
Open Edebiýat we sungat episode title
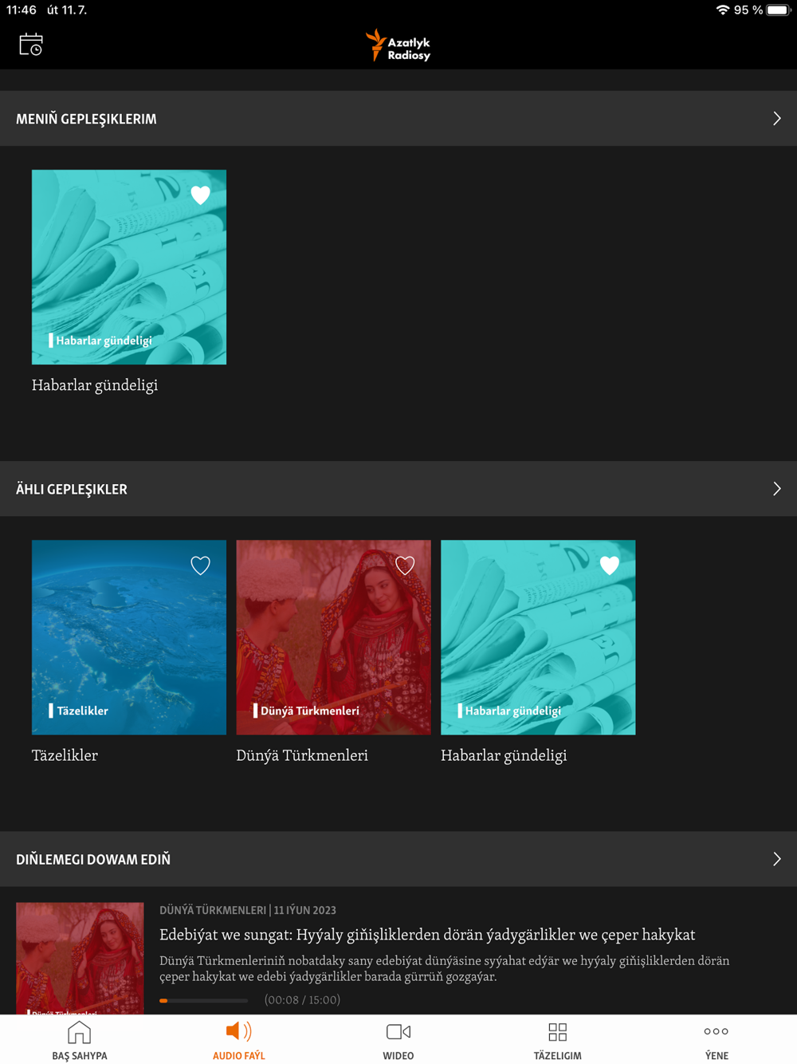coord(427,935)
